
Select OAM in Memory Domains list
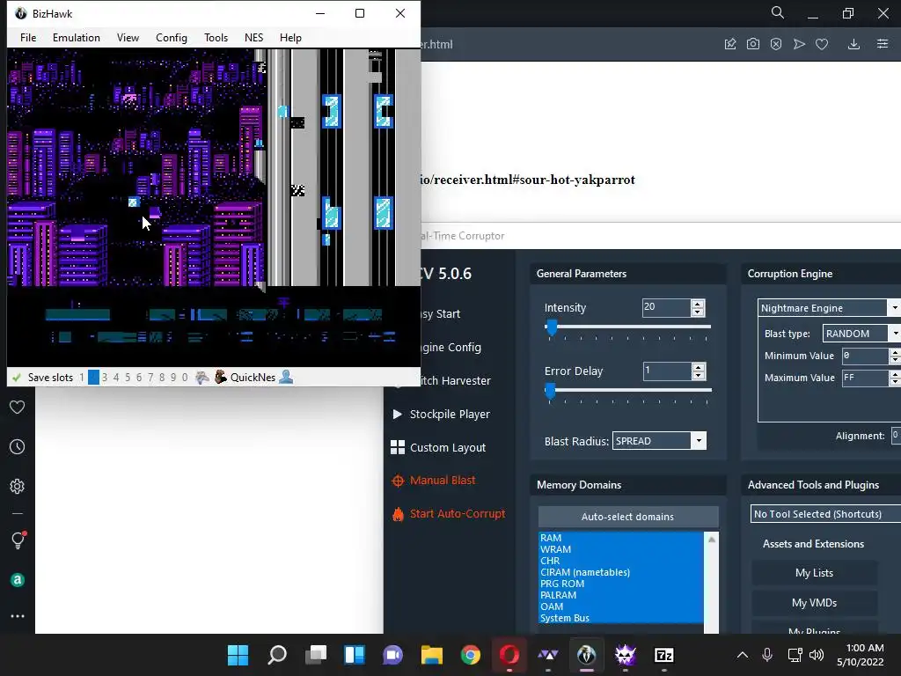tap(620, 606)
